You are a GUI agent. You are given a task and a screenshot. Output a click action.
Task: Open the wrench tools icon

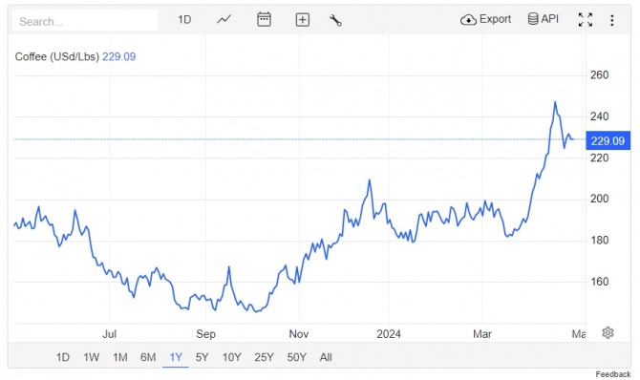(x=335, y=20)
